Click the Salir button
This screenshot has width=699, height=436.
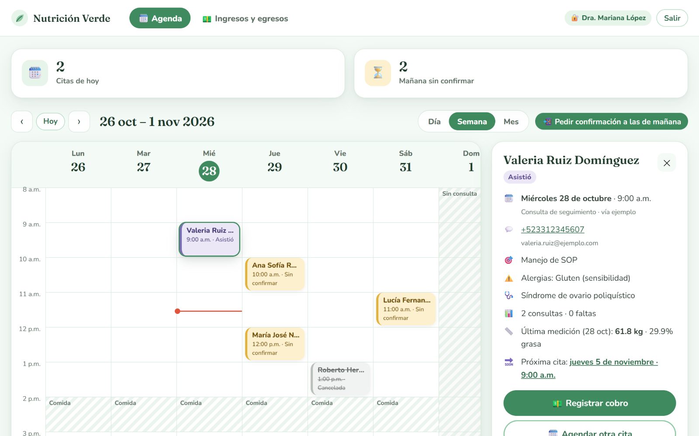coord(672,18)
